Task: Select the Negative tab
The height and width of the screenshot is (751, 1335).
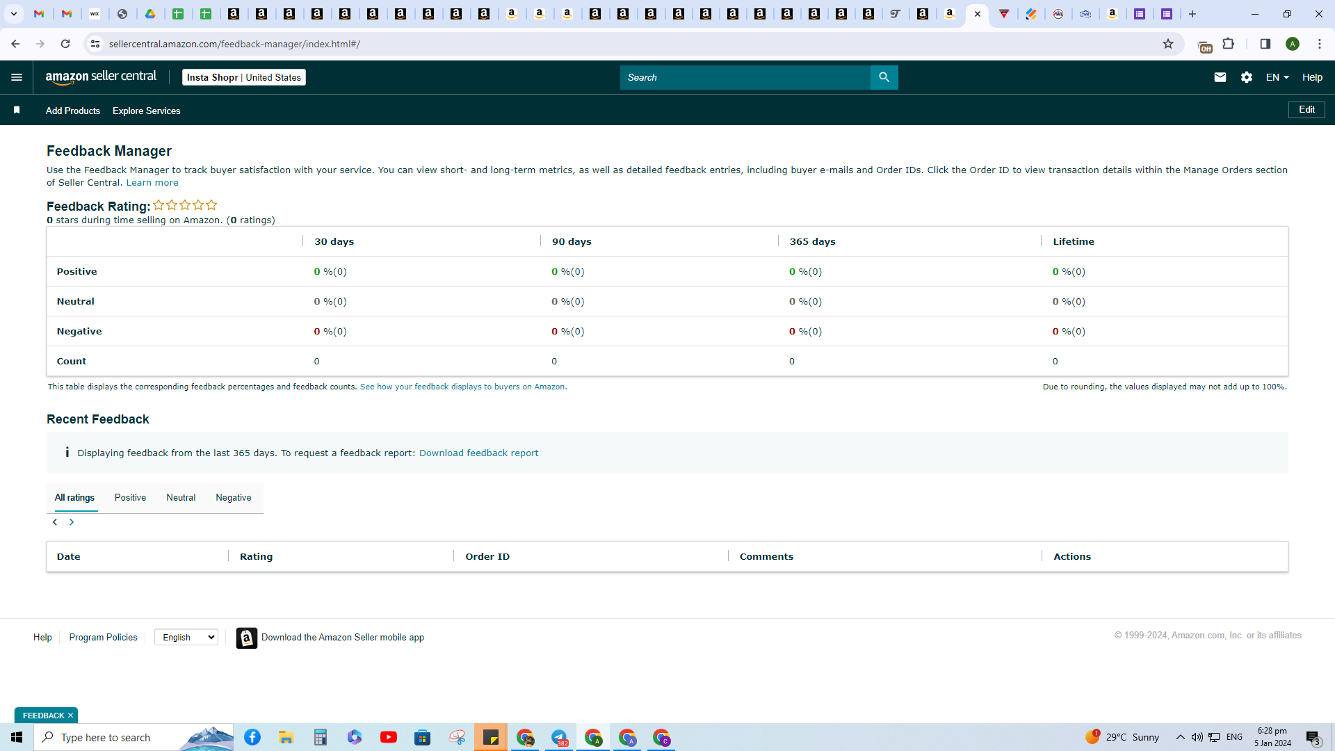Action: (x=234, y=498)
